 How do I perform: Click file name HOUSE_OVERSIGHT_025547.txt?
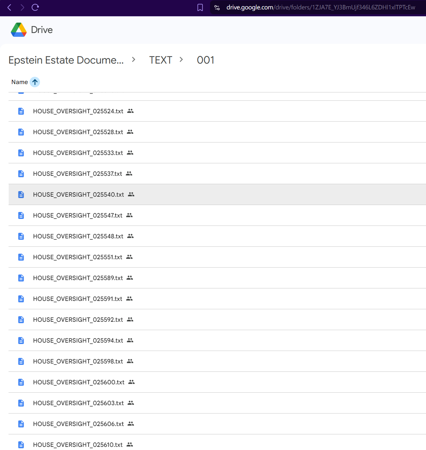point(78,215)
